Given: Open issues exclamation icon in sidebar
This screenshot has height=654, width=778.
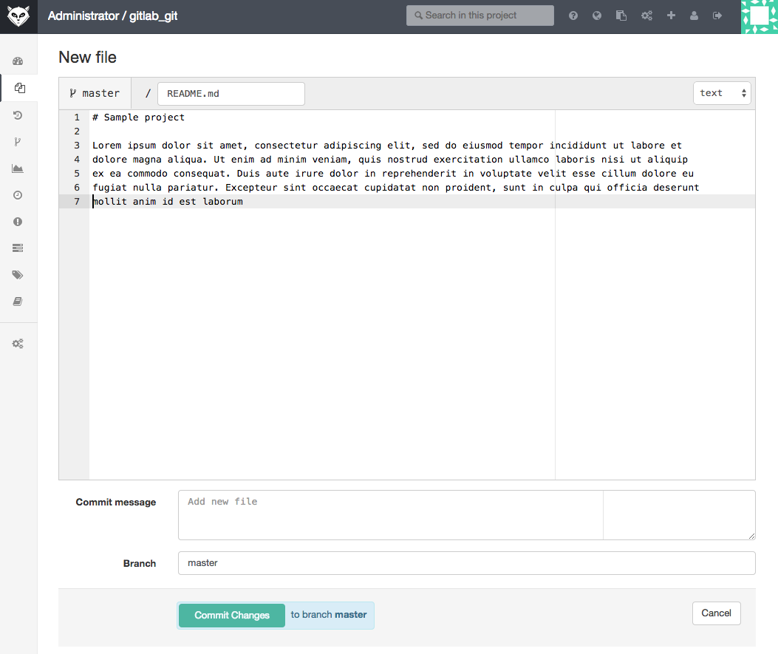Looking at the screenshot, I should (x=18, y=222).
